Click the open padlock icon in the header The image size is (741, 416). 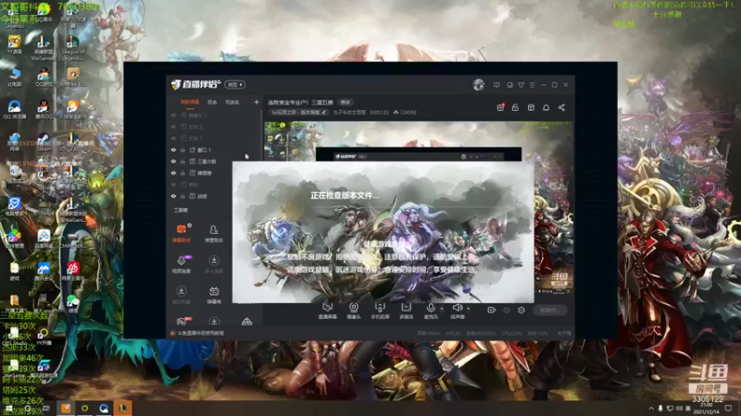515,107
